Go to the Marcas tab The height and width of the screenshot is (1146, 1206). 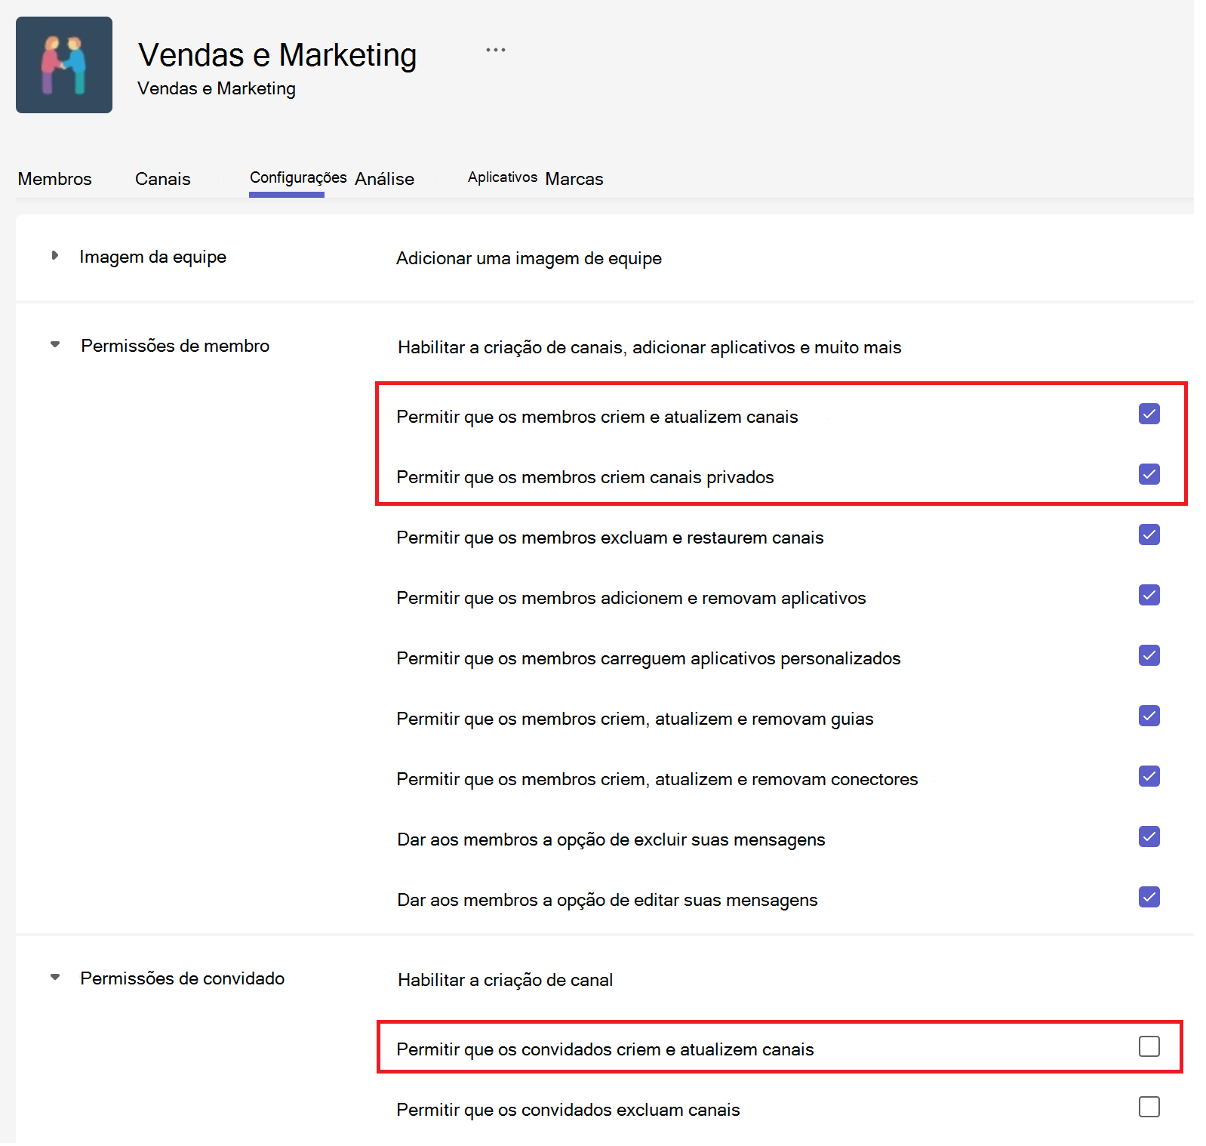(574, 179)
